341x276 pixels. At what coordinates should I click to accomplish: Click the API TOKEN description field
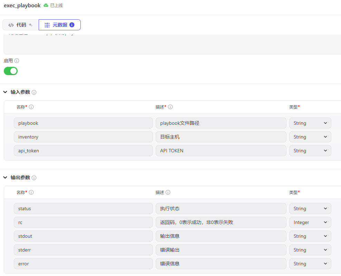point(221,151)
